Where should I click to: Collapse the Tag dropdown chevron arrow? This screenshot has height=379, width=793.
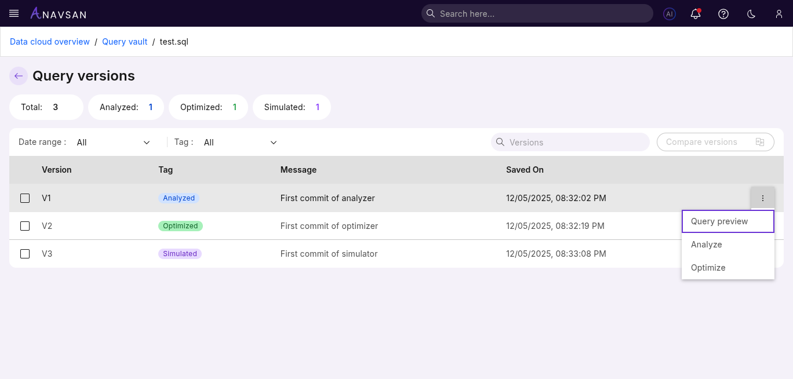coord(273,142)
